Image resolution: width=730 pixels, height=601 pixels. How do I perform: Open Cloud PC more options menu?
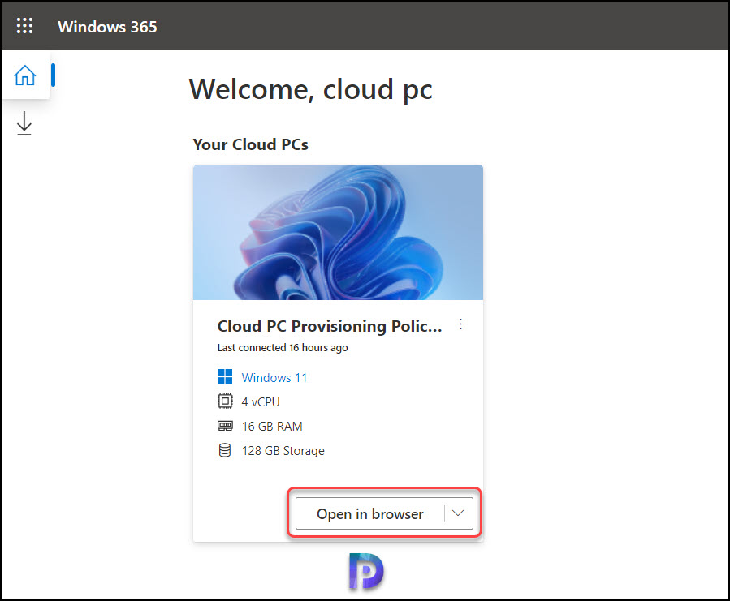[x=460, y=324]
